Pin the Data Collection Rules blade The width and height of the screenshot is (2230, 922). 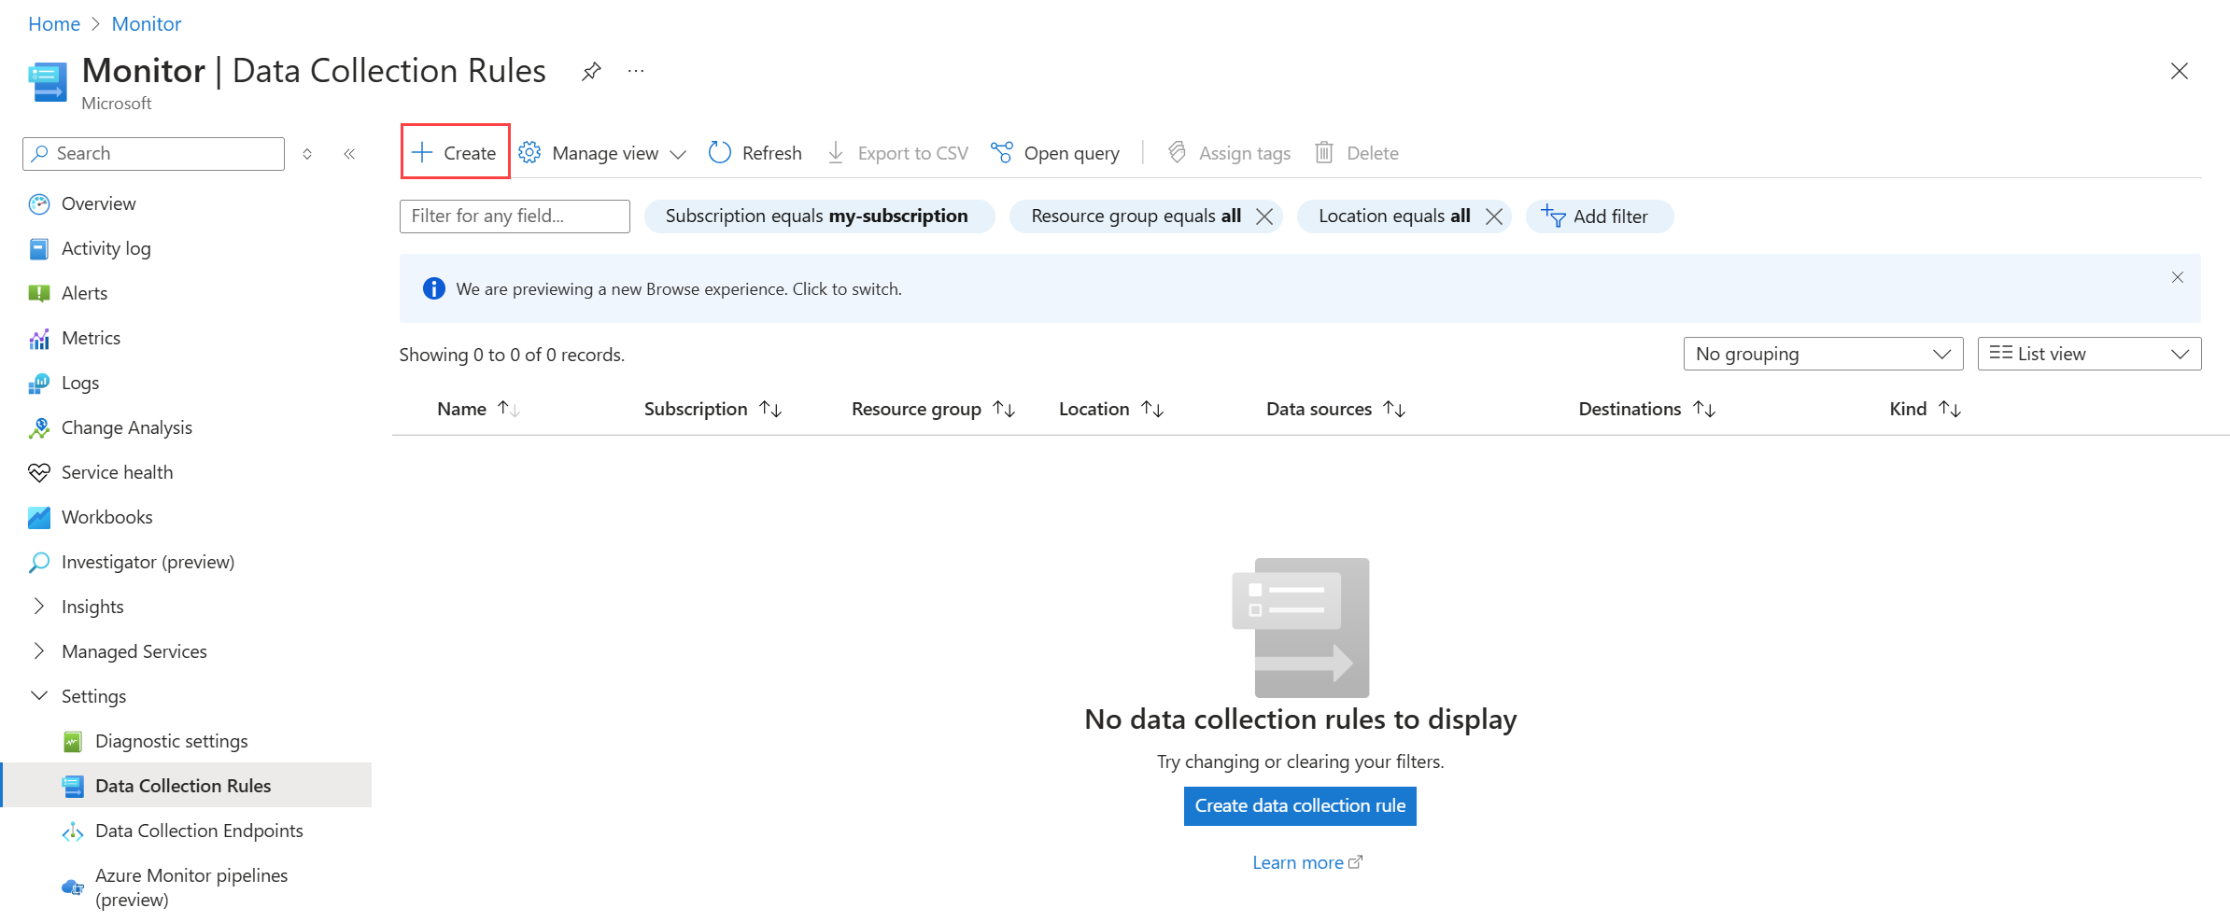[591, 71]
